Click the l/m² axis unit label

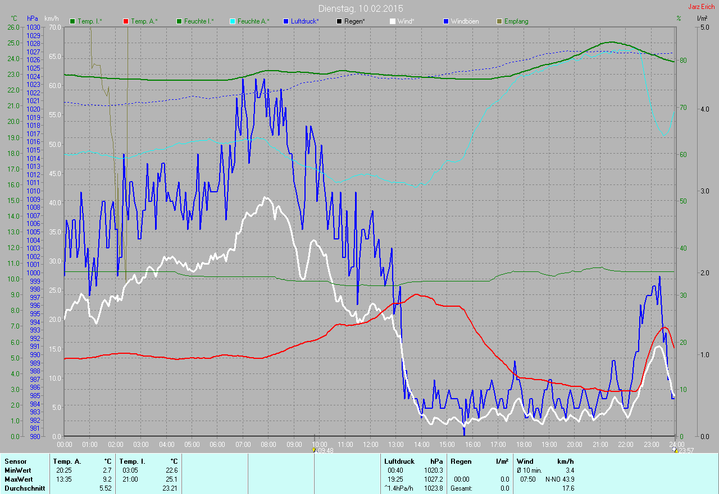pyautogui.click(x=702, y=19)
